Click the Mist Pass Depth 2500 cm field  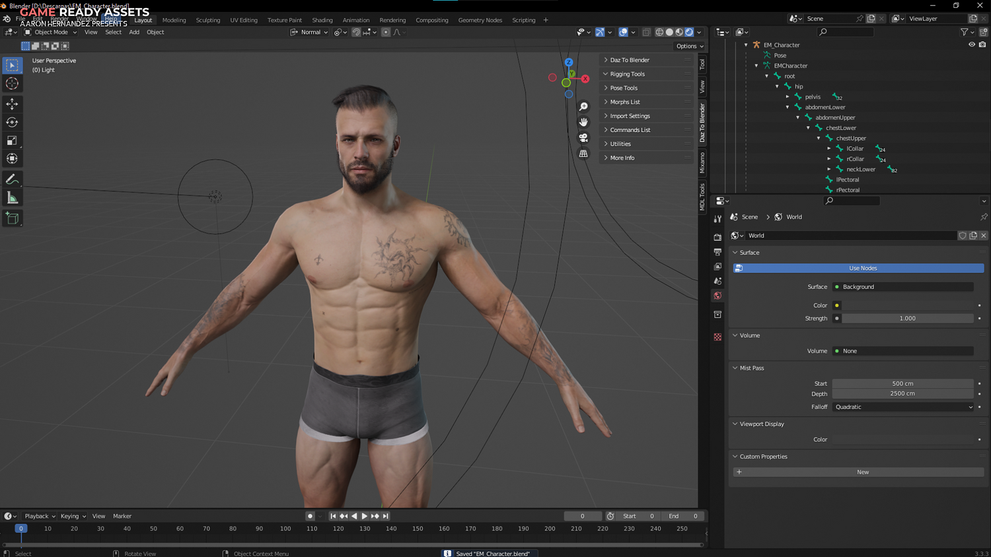(903, 394)
